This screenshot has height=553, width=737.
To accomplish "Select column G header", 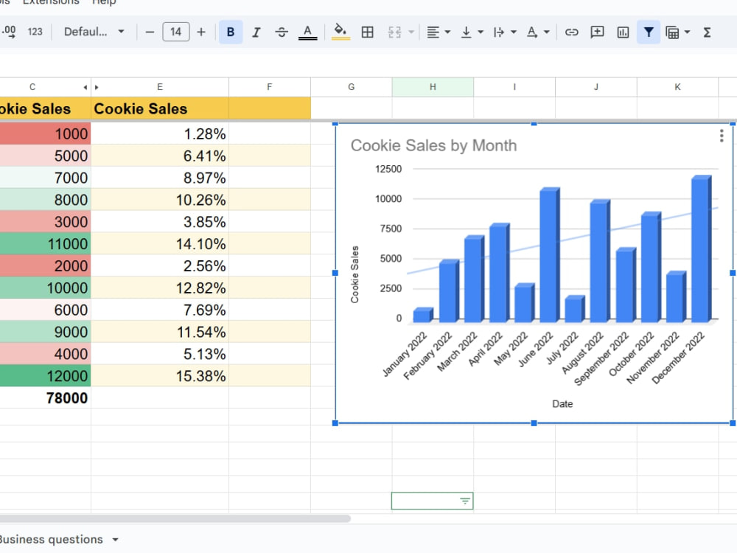I will (351, 87).
